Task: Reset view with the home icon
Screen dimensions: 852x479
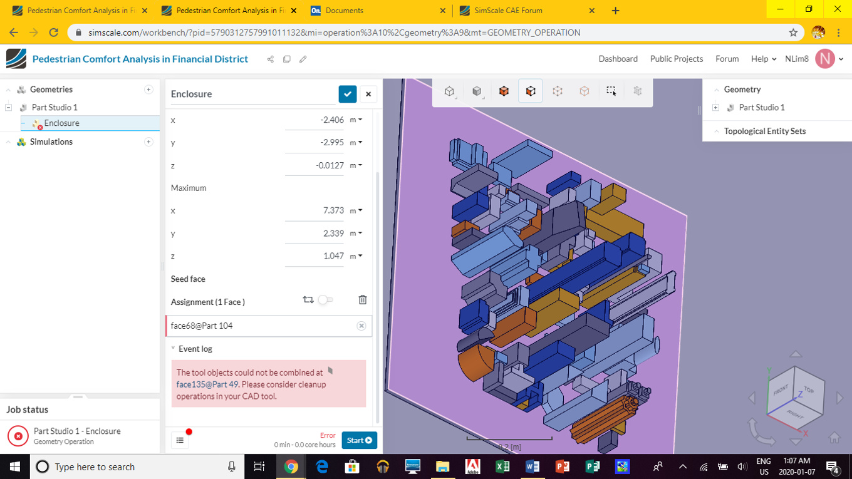Action: 834,437
